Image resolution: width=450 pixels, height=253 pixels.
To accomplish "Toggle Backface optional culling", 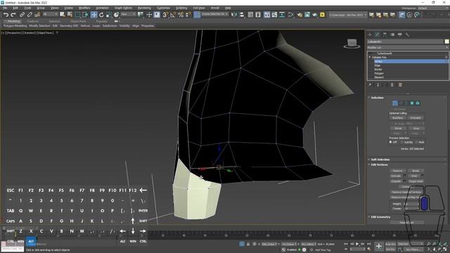I will click(397, 118).
